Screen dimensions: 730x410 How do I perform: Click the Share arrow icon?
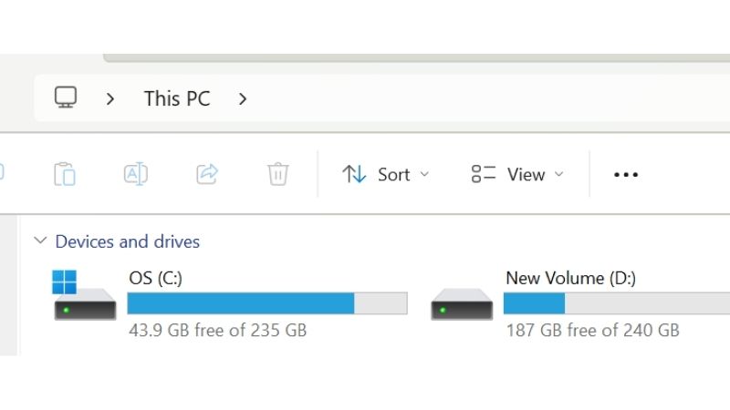tap(208, 174)
